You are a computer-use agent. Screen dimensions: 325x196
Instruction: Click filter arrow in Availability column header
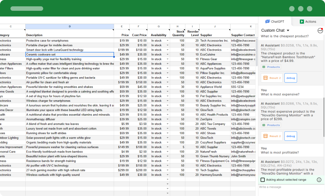click(x=169, y=30)
